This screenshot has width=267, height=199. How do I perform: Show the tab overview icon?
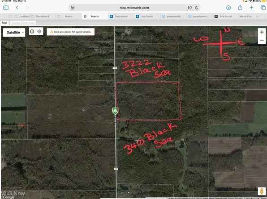click(263, 8)
